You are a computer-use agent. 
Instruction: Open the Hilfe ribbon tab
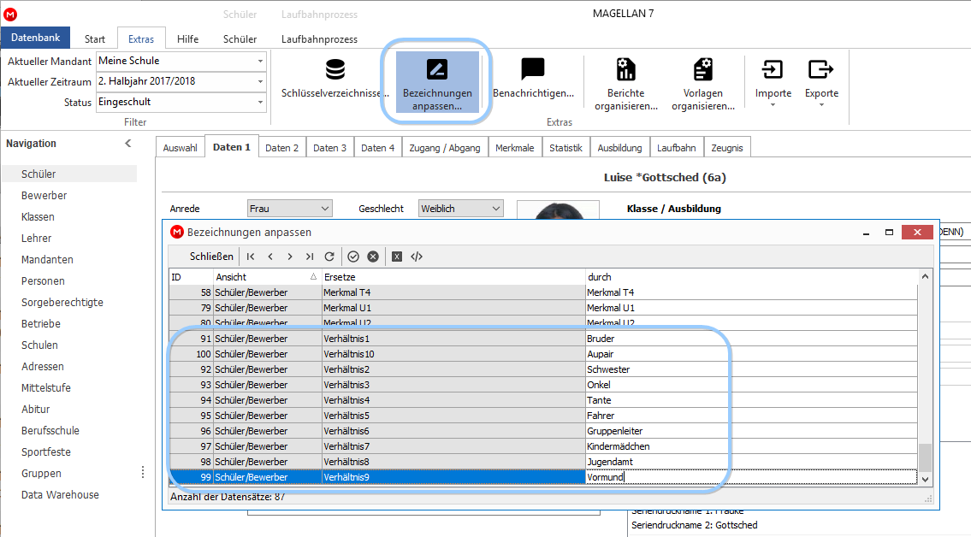tap(187, 39)
